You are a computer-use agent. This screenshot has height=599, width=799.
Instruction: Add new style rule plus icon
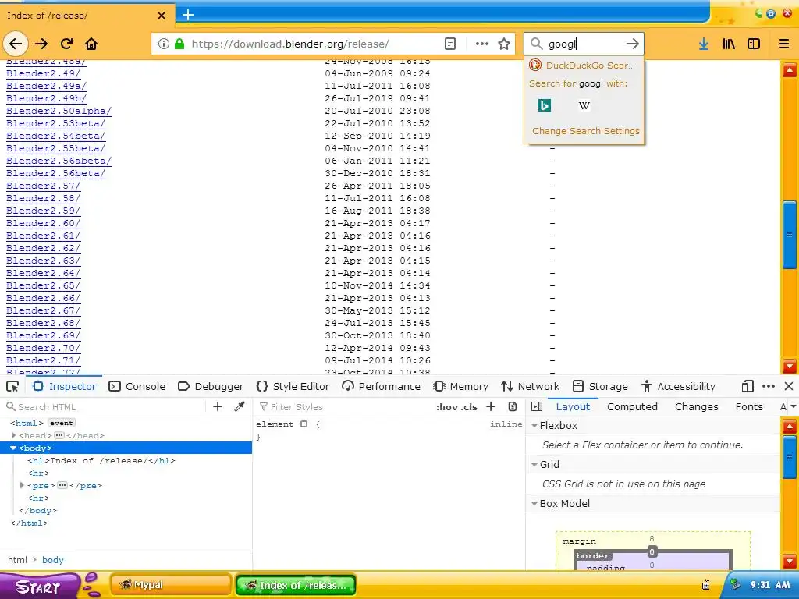point(491,406)
